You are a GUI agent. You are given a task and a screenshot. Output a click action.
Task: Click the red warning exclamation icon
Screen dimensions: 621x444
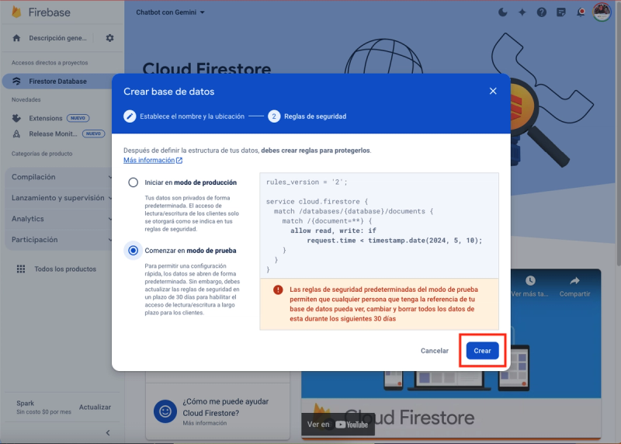pos(278,290)
